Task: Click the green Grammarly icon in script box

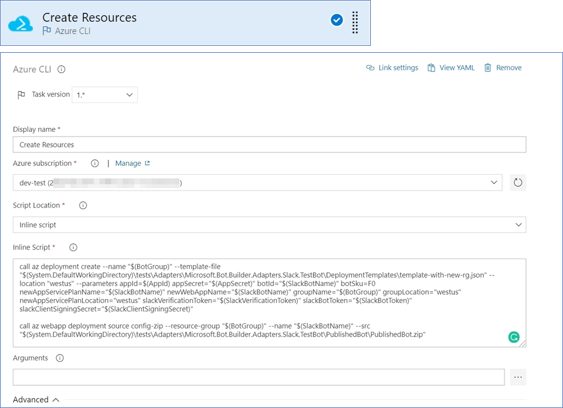Action: tap(514, 337)
